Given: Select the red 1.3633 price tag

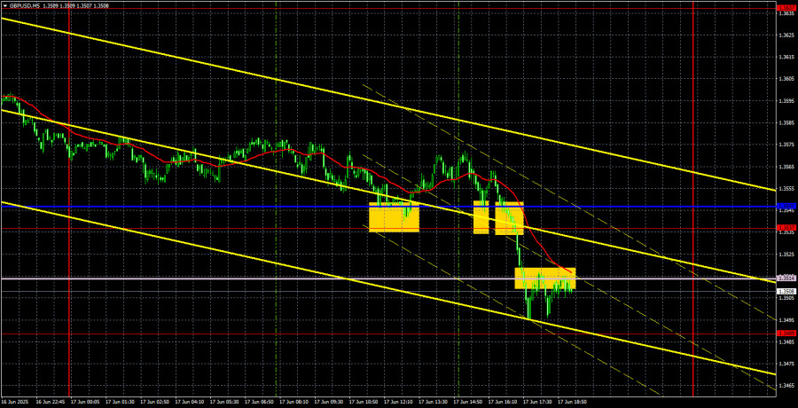Looking at the screenshot, I should click(x=786, y=9).
